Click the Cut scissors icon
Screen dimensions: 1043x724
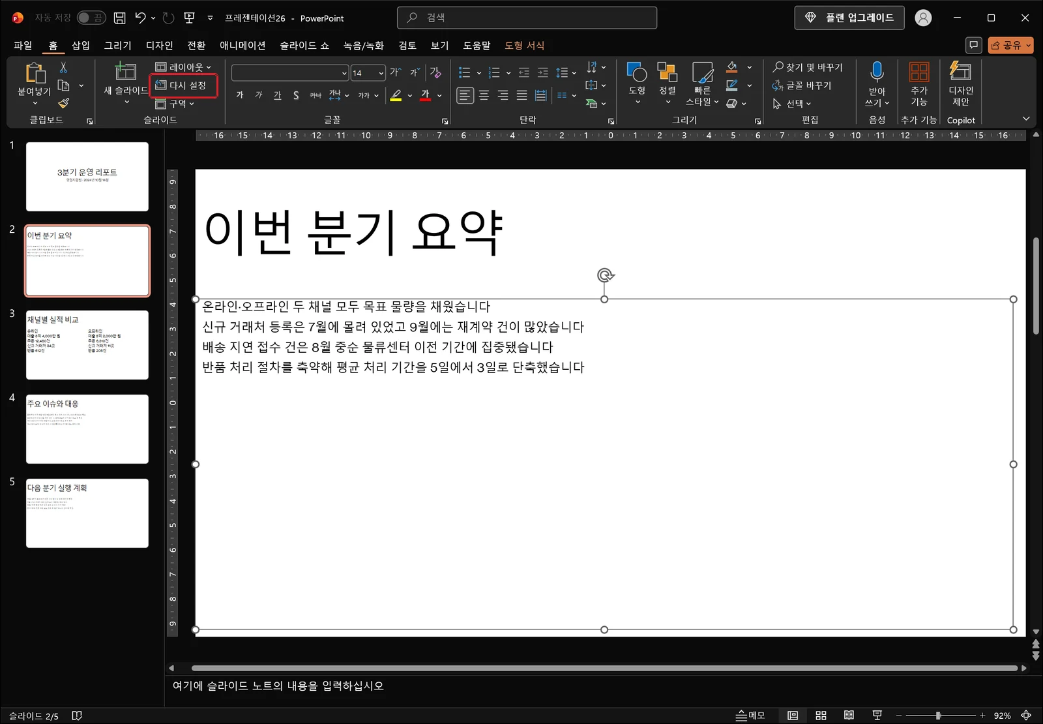tap(63, 67)
